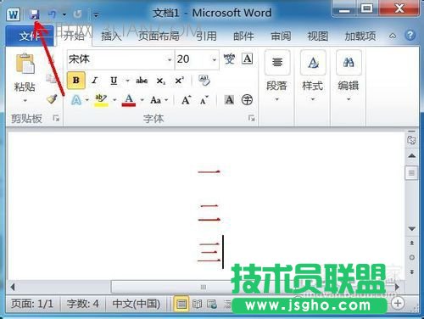The height and width of the screenshot is (319, 424).
Task: Click the ruler toggle icon above scrollbar
Action: [x=411, y=139]
